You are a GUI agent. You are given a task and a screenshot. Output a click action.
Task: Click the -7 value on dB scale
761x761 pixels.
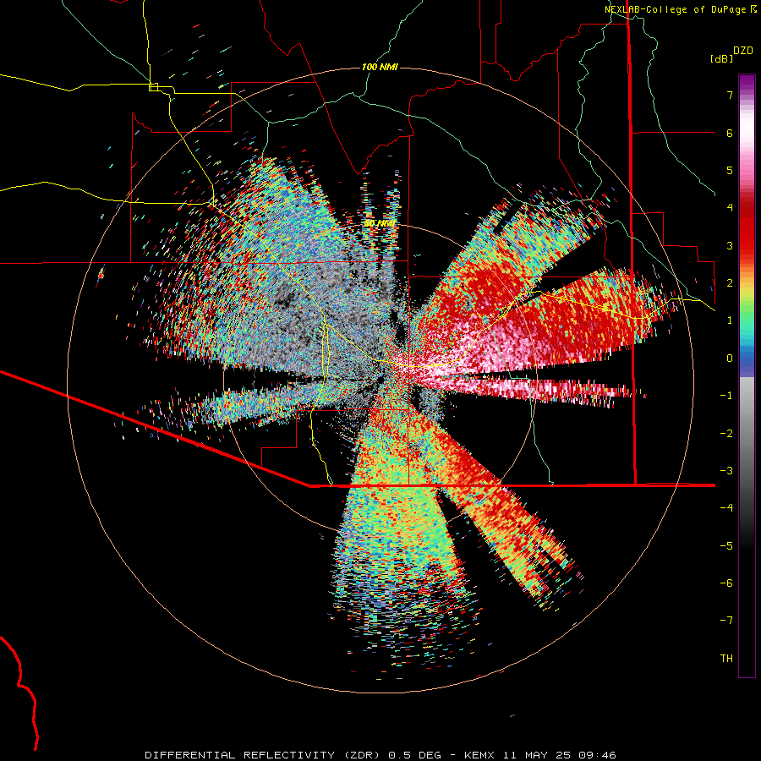[726, 621]
